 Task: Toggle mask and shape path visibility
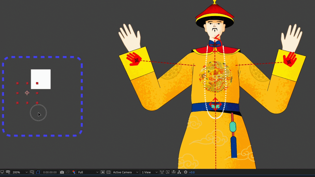(38, 172)
